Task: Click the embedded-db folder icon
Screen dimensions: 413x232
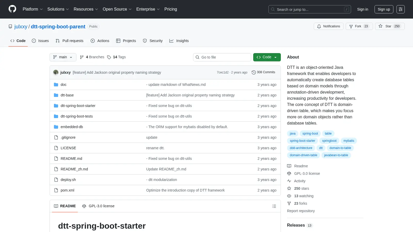Action: point(56,127)
